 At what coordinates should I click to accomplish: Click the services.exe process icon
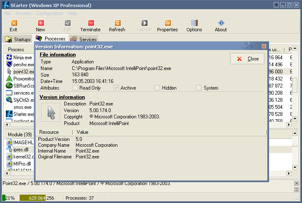pyautogui.click(x=9, y=93)
